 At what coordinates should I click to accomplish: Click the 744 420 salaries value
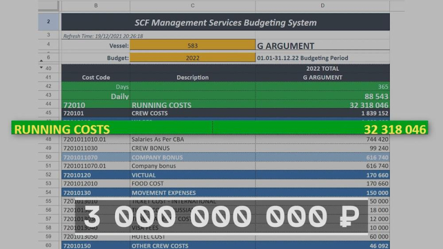click(377, 139)
